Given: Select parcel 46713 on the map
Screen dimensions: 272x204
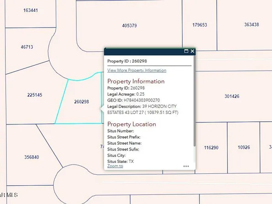Looking at the screenshot, I should click(x=27, y=47).
